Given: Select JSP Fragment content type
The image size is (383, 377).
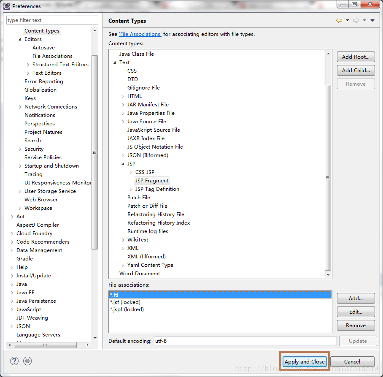Looking at the screenshot, I should 152,181.
